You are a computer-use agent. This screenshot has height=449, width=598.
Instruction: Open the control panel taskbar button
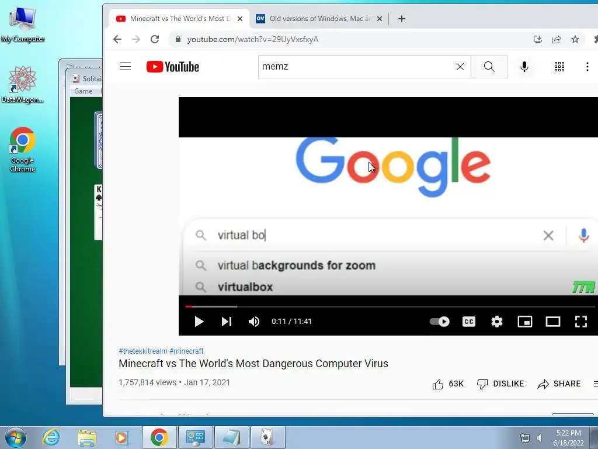(x=195, y=437)
